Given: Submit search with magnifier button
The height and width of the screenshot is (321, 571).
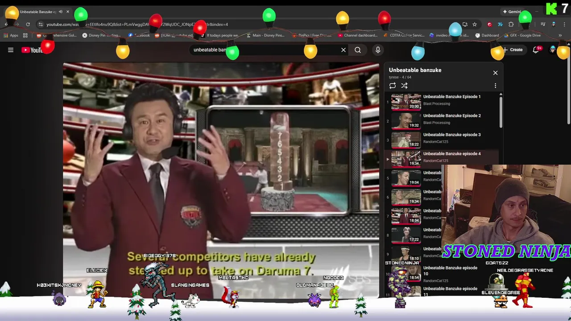Looking at the screenshot, I should tap(358, 50).
